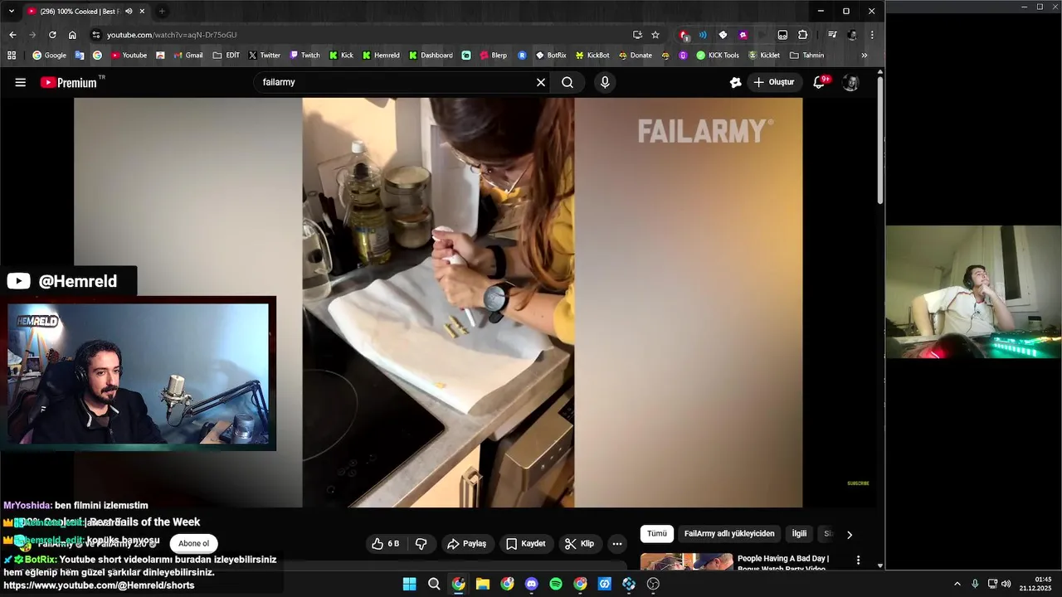Open the Gmail bookmark

click(188, 56)
